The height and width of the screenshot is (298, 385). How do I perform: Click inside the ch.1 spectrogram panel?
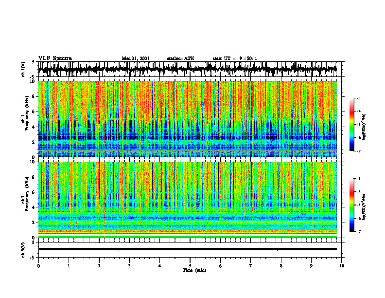click(x=187, y=119)
